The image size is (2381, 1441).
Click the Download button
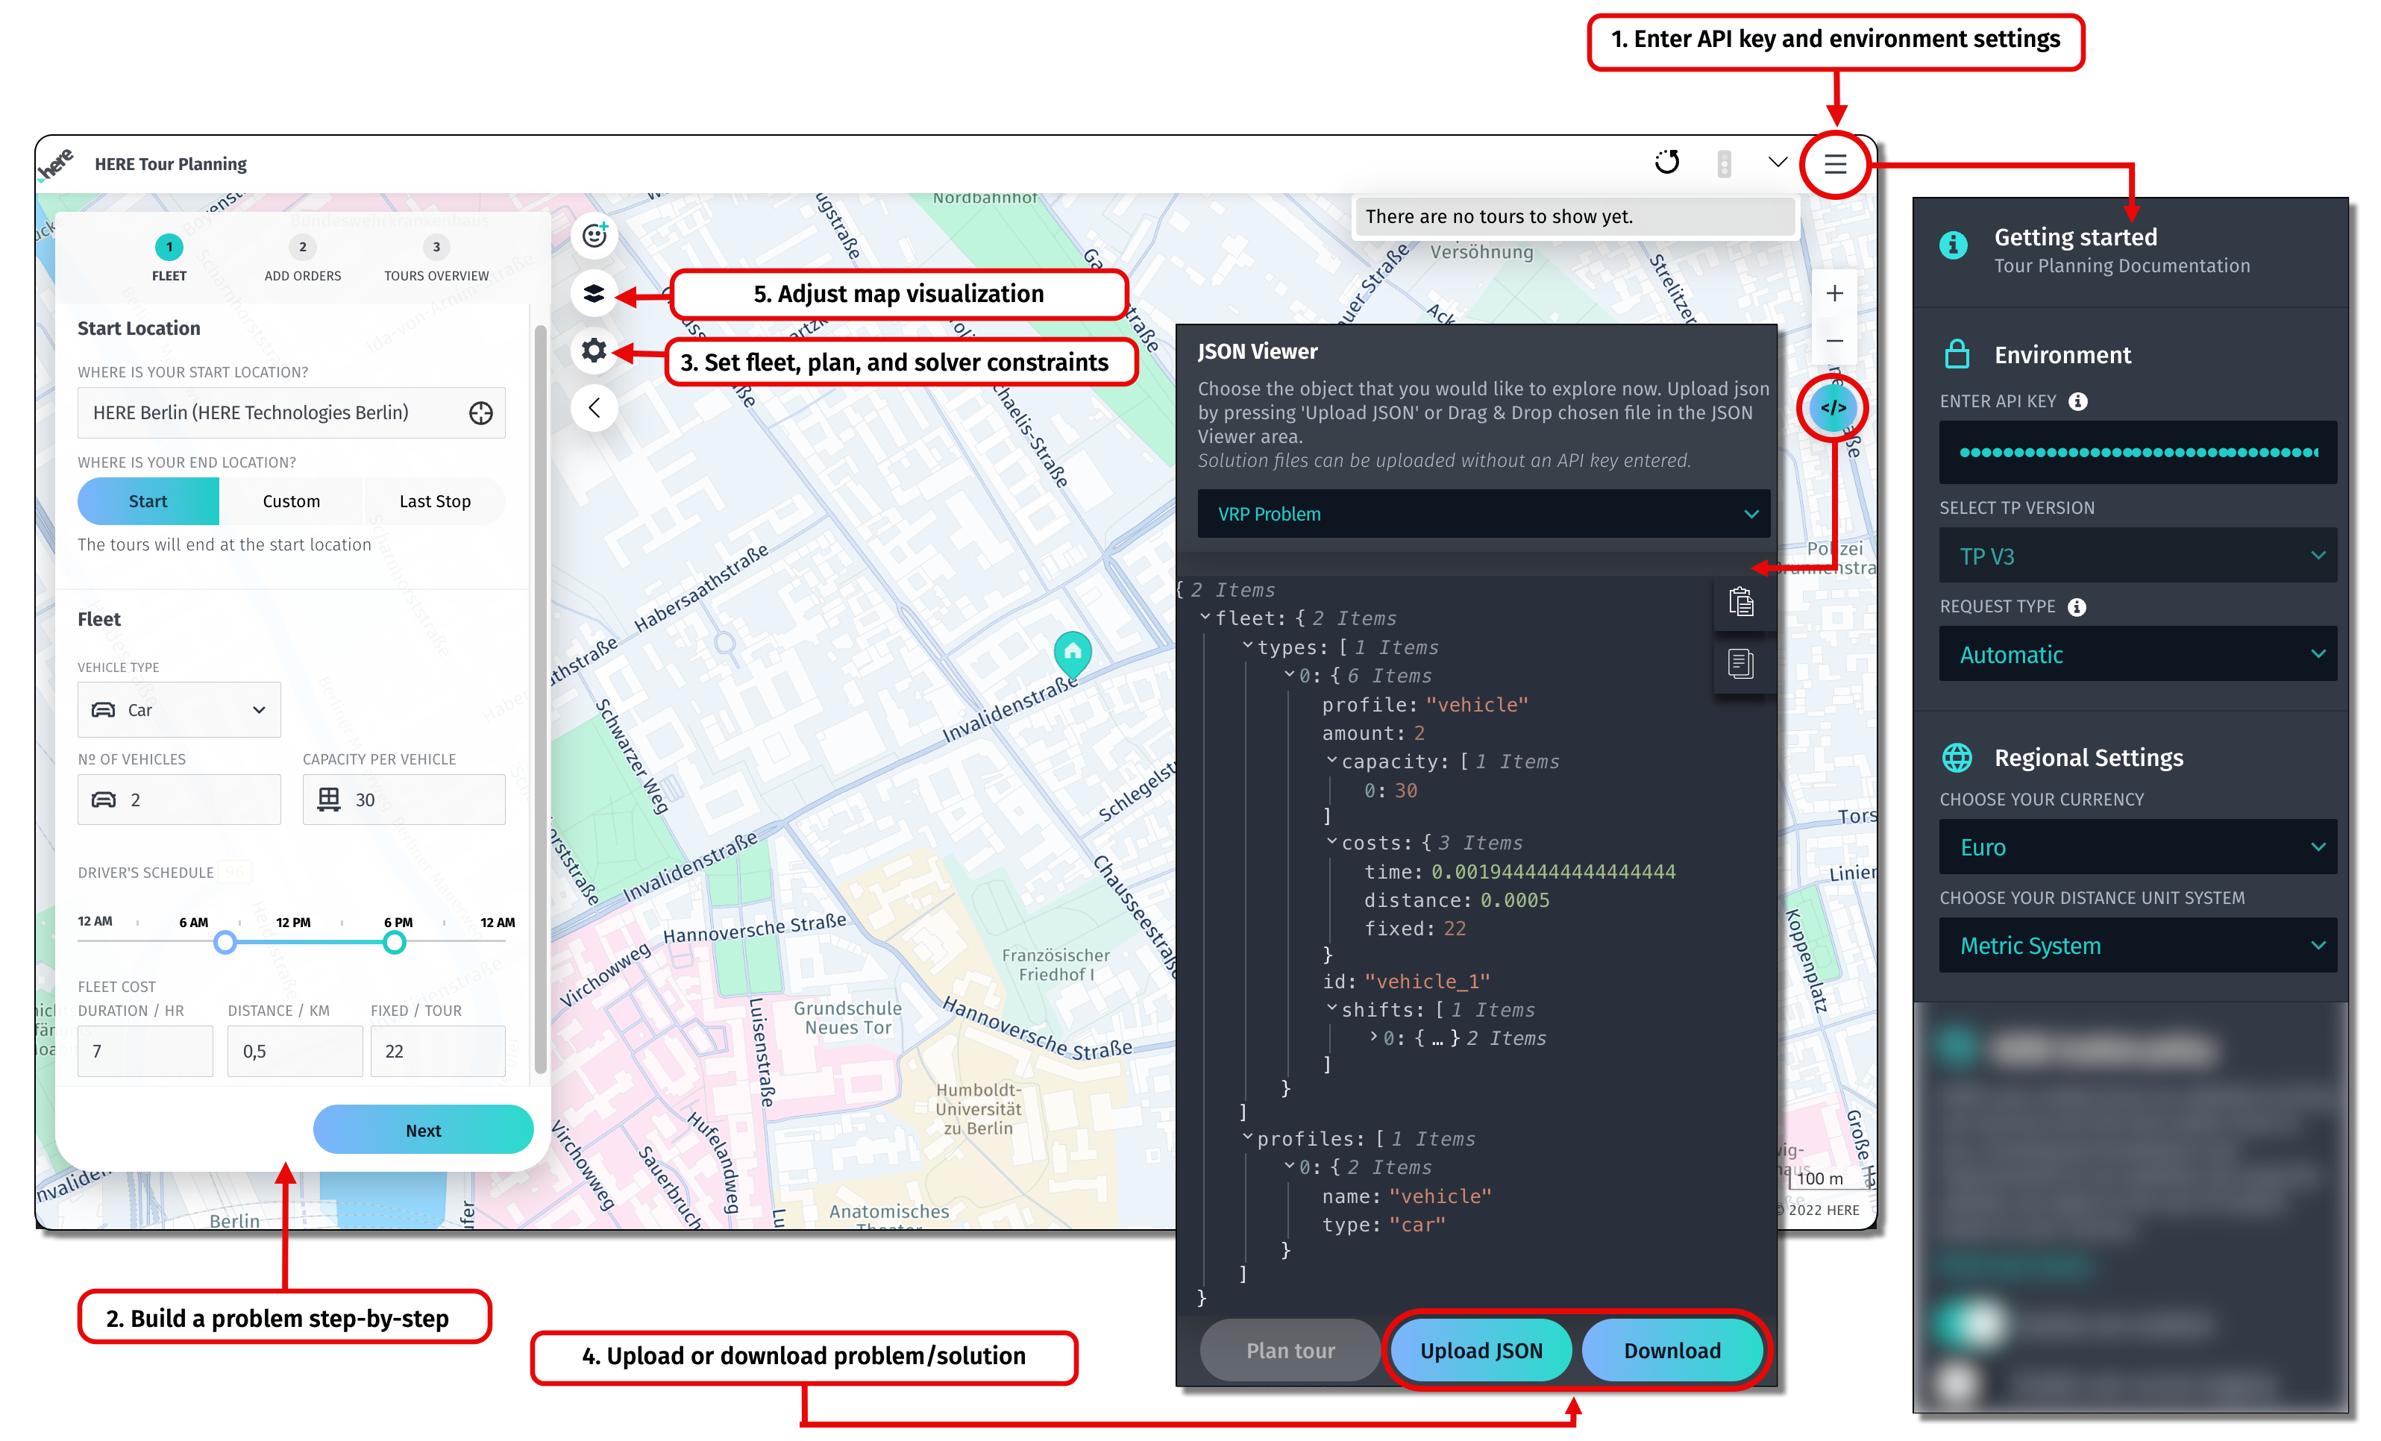1672,1351
